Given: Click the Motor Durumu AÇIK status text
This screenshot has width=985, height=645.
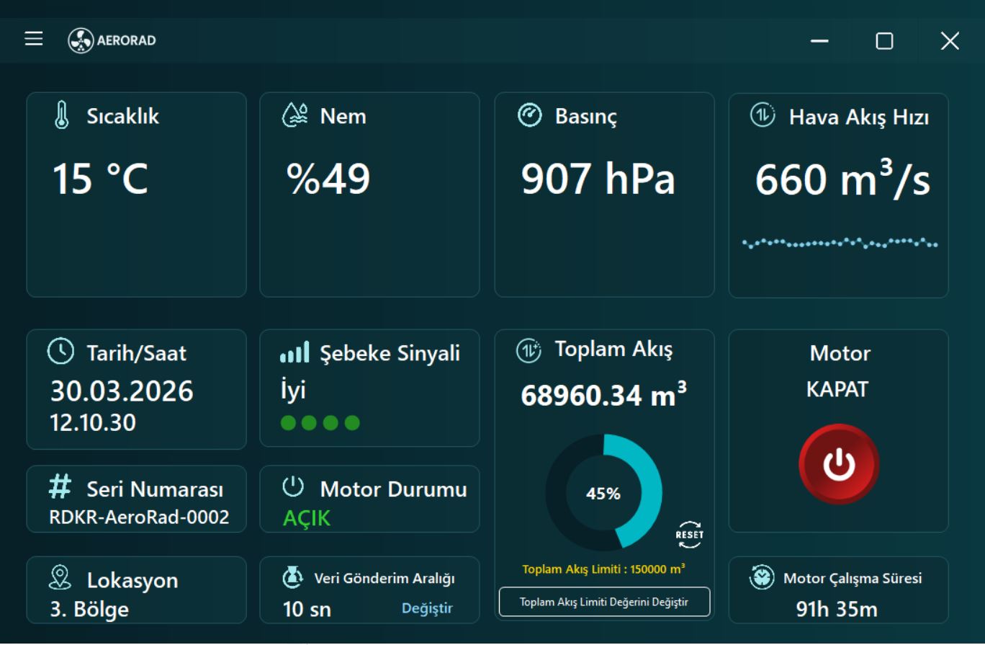Looking at the screenshot, I should [x=307, y=518].
